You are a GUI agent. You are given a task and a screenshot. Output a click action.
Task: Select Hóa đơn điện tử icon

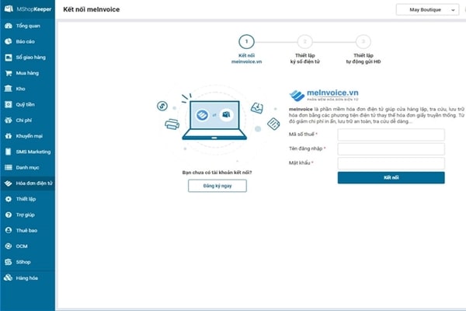pyautogui.click(x=9, y=183)
